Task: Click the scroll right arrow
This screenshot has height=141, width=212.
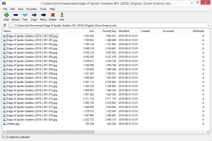Action: pos(208,132)
